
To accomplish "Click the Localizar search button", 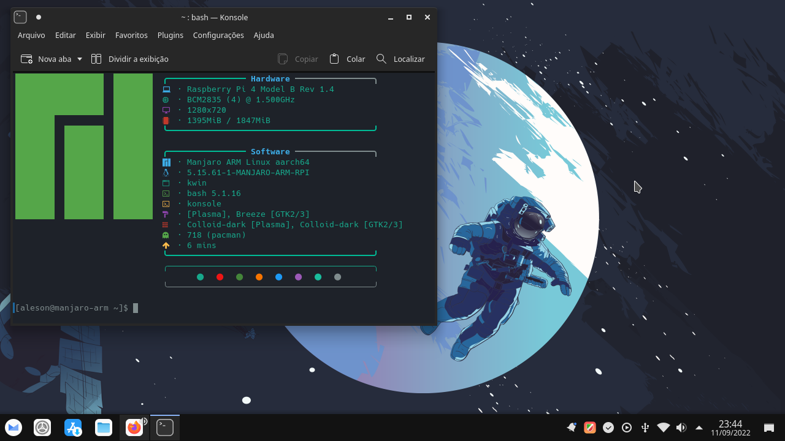I will tap(400, 59).
